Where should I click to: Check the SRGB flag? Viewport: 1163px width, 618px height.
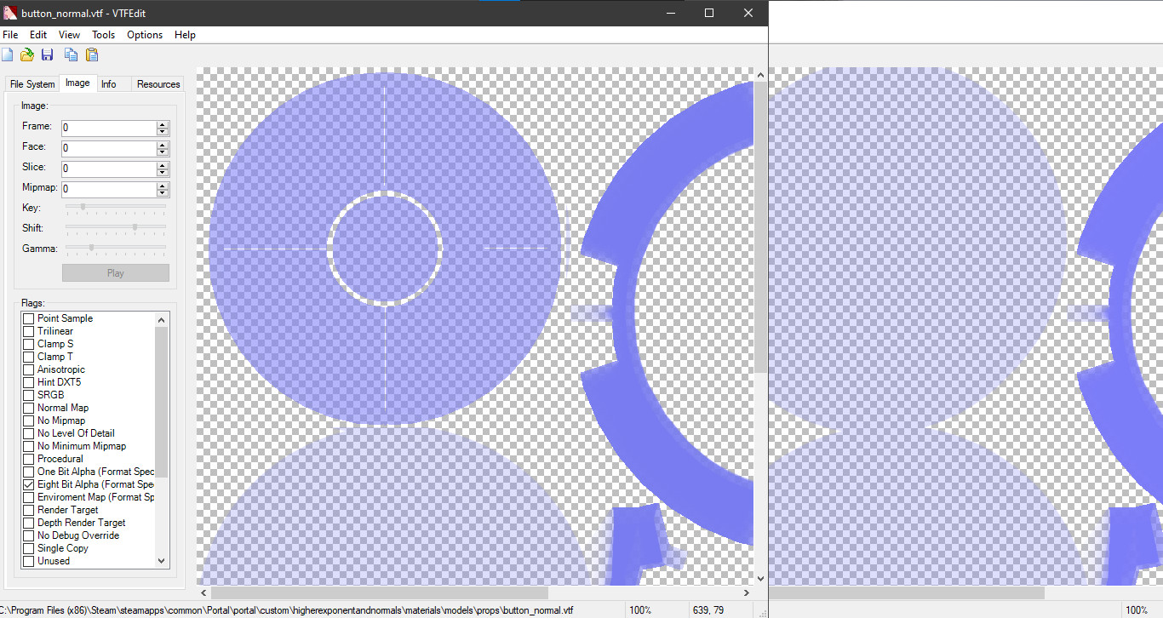click(x=28, y=395)
